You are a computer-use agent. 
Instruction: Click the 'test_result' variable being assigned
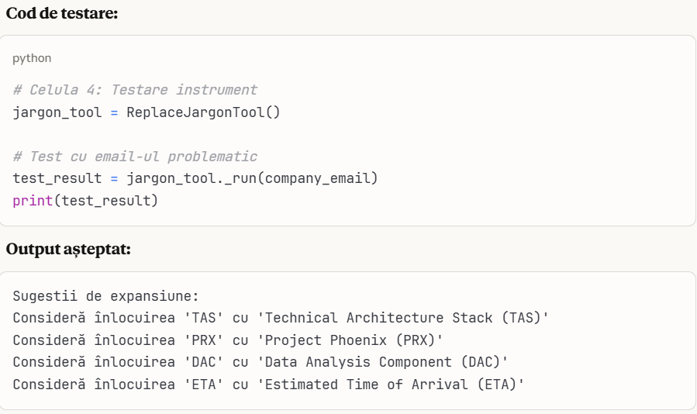point(57,179)
